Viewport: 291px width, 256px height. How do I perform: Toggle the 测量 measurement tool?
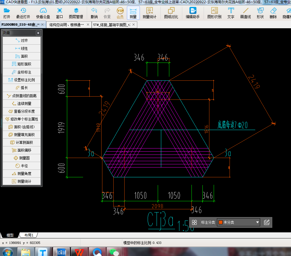(x=133, y=13)
